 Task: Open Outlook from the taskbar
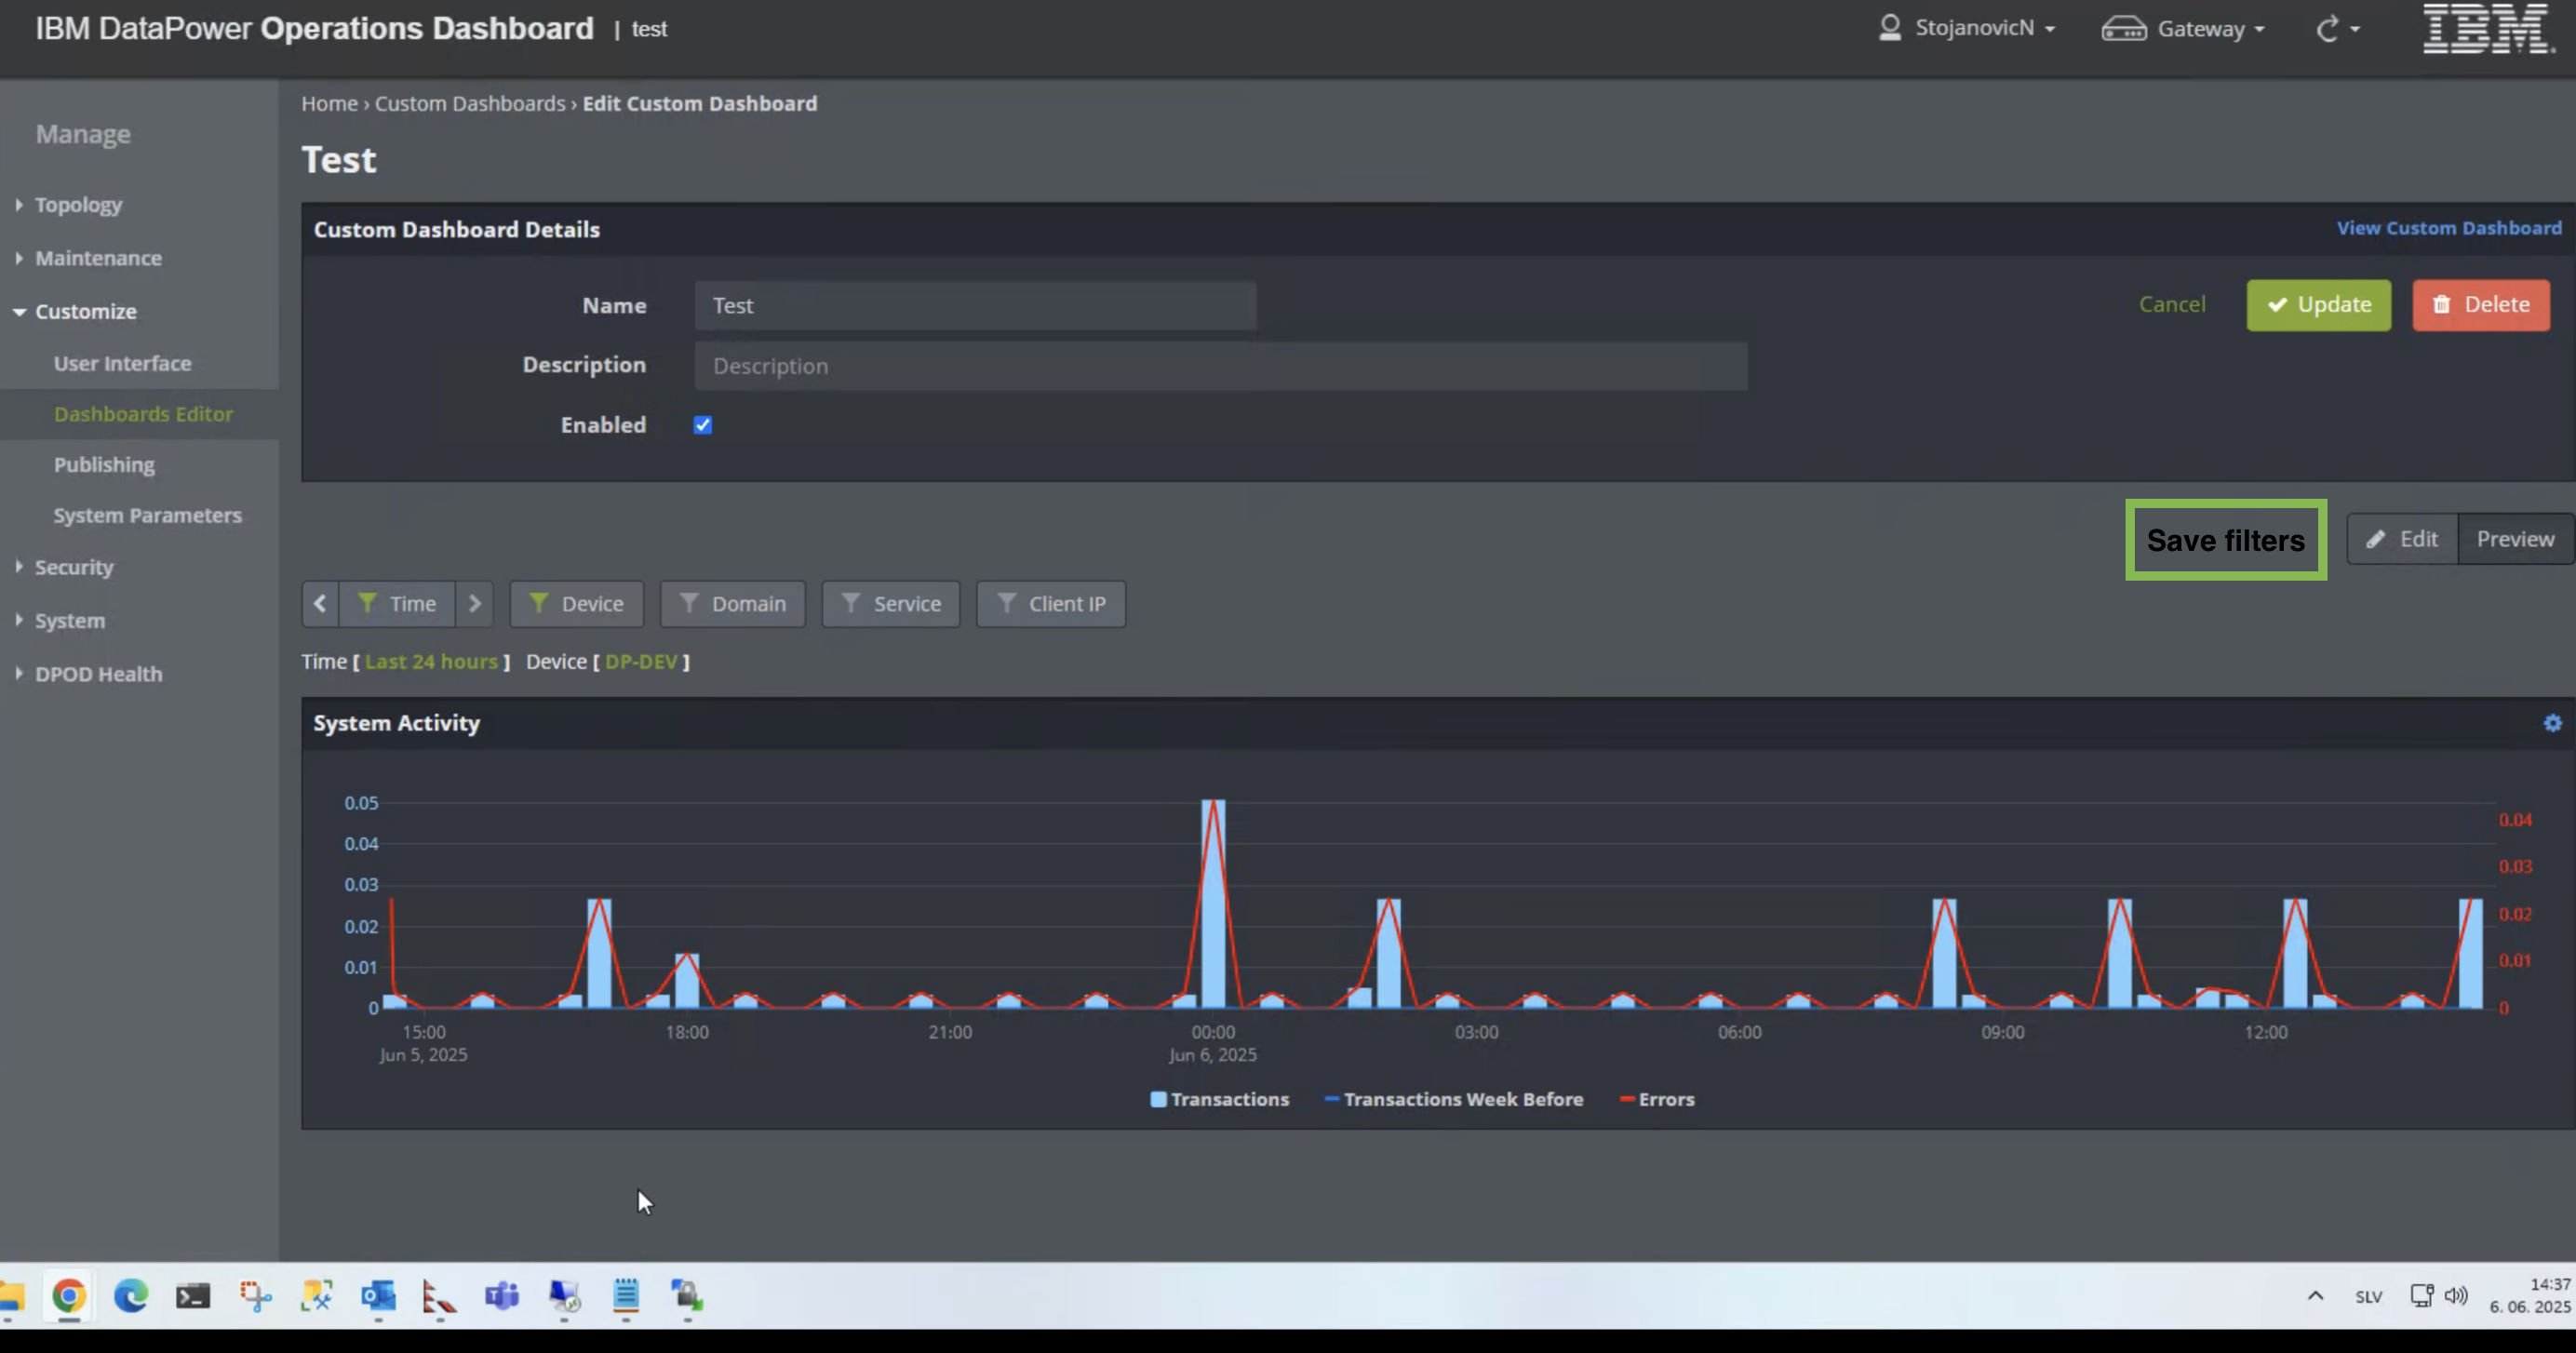[x=378, y=1296]
